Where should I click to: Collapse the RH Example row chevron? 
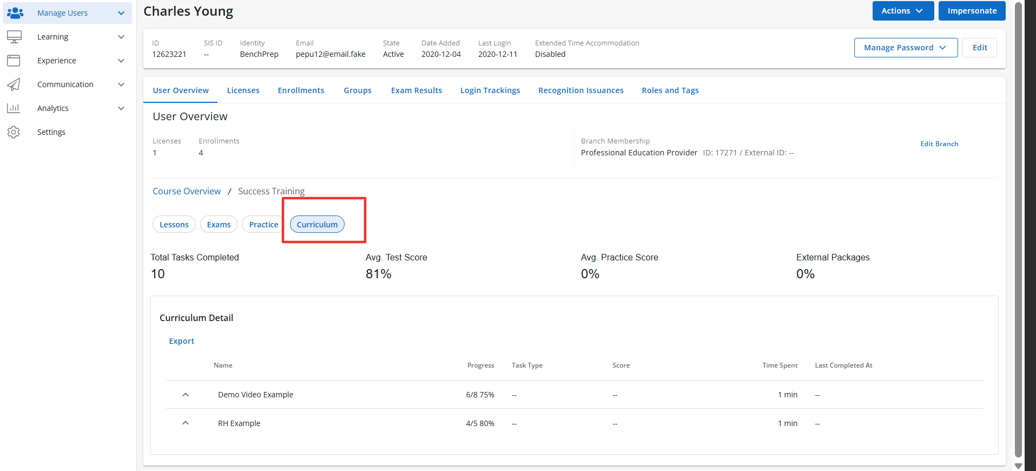[186, 423]
